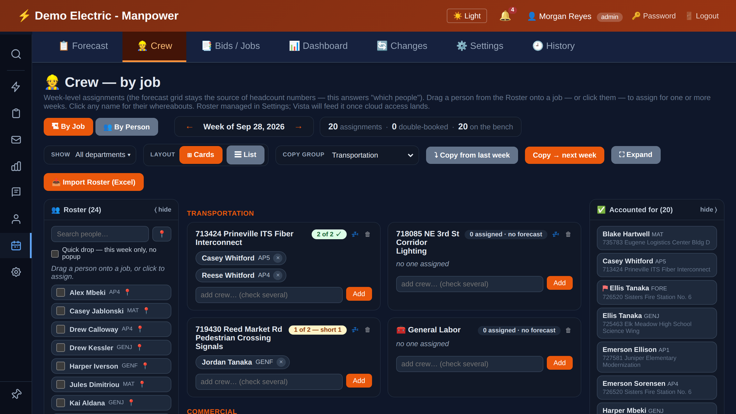This screenshot has height=414, width=736.
Task: Go to previous week arrow
Action: [190, 127]
